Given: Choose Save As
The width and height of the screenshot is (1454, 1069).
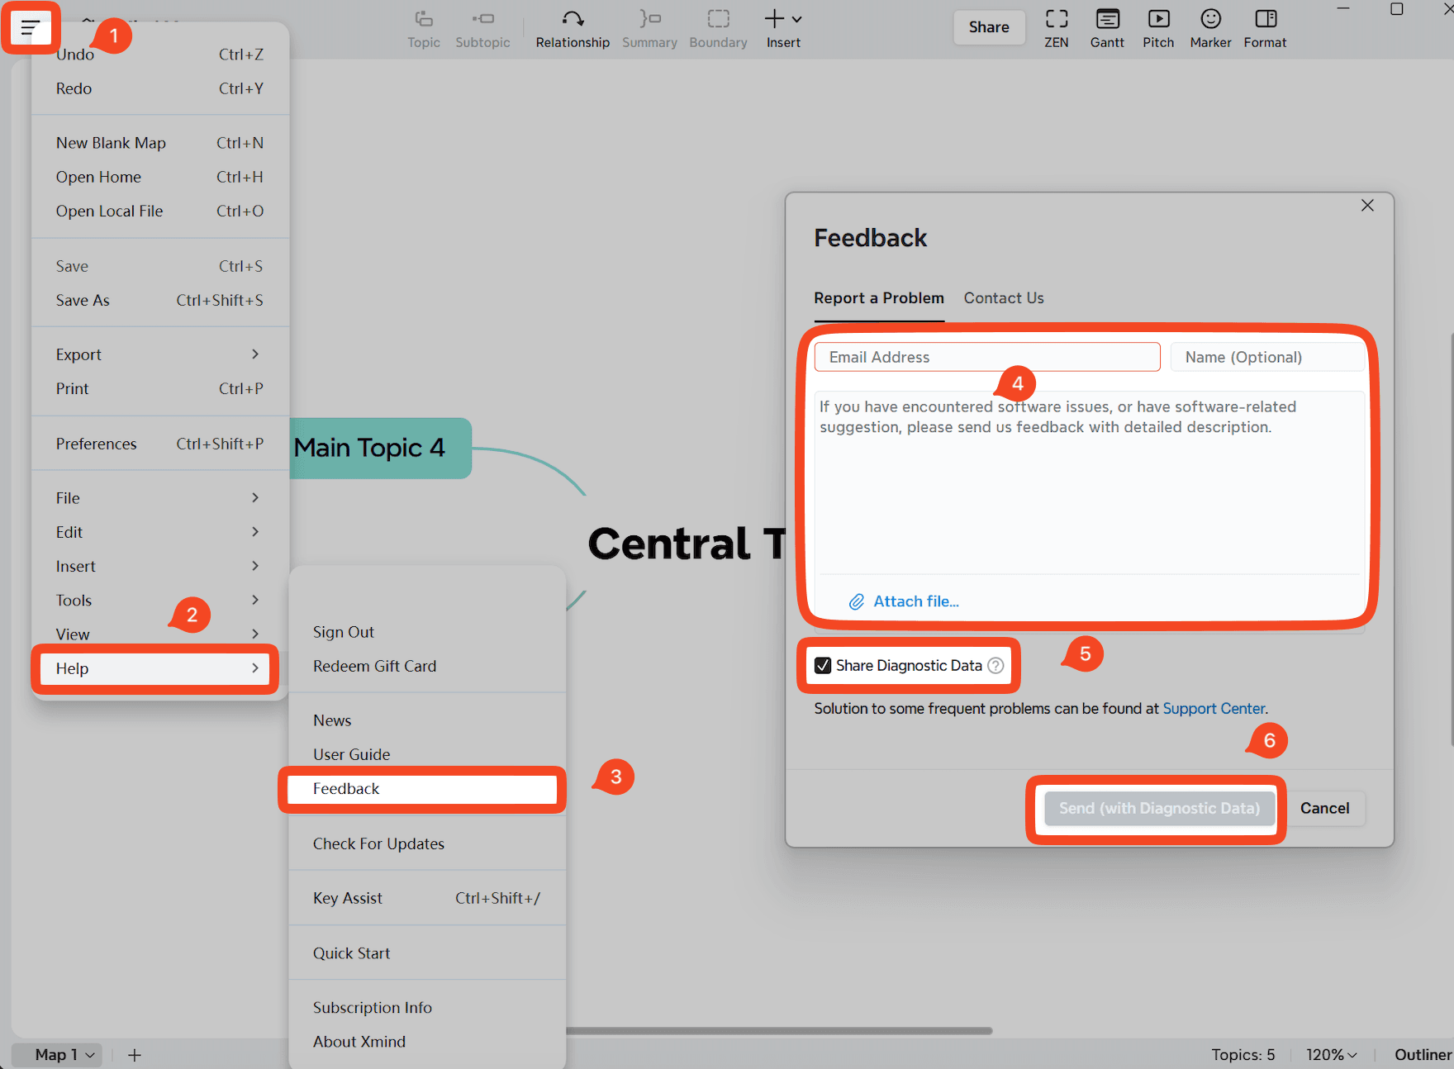Looking at the screenshot, I should point(159,300).
